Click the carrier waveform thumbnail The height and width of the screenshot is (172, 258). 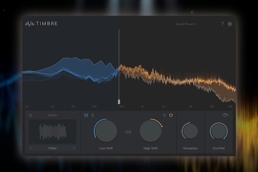pos(52,132)
